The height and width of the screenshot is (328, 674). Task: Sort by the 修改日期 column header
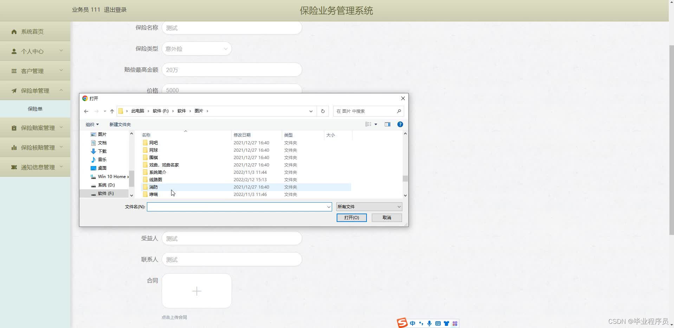coord(257,135)
